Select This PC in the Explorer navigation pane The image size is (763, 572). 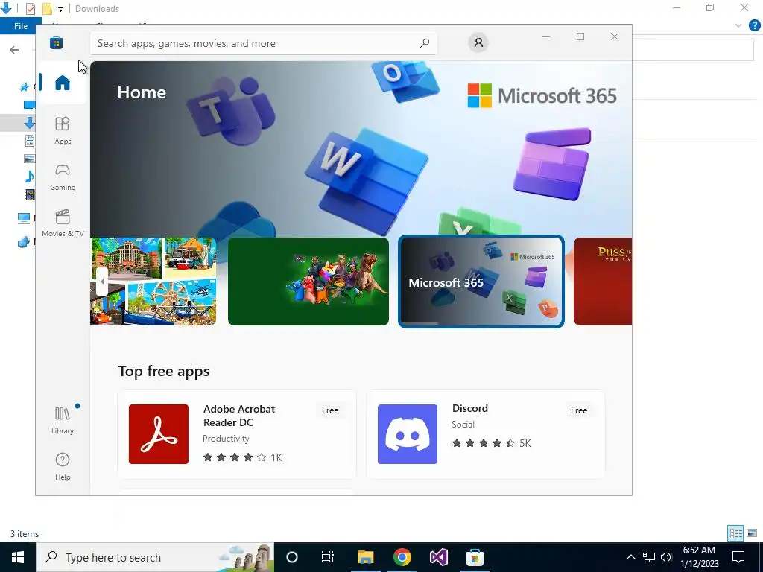[23, 218]
